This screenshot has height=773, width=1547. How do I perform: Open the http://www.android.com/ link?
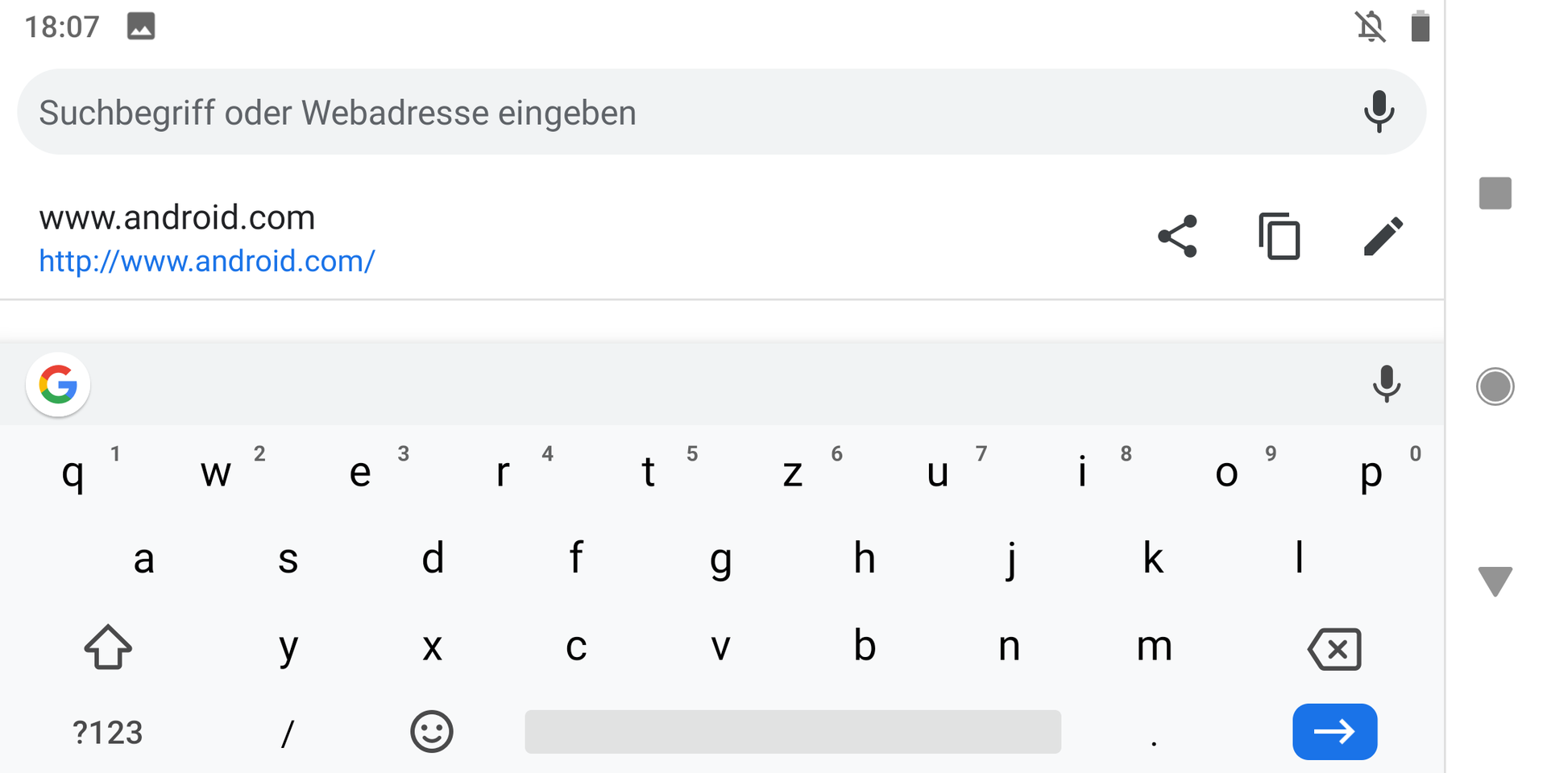point(207,261)
